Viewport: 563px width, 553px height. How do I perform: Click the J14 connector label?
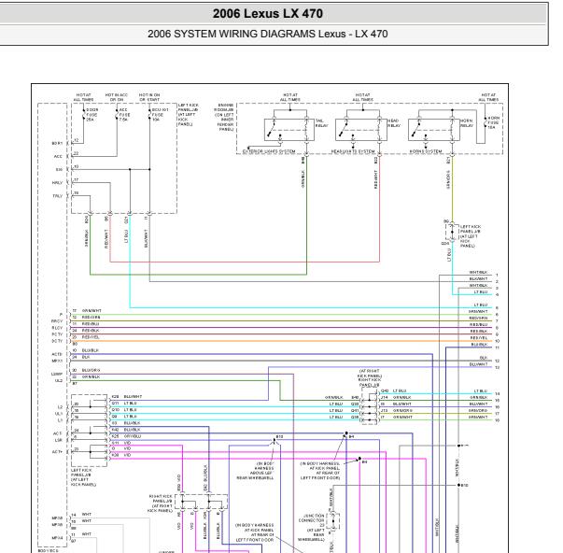[384, 397]
